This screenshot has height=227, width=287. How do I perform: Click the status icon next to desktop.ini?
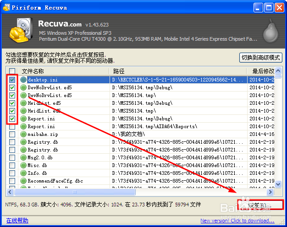point(23,80)
